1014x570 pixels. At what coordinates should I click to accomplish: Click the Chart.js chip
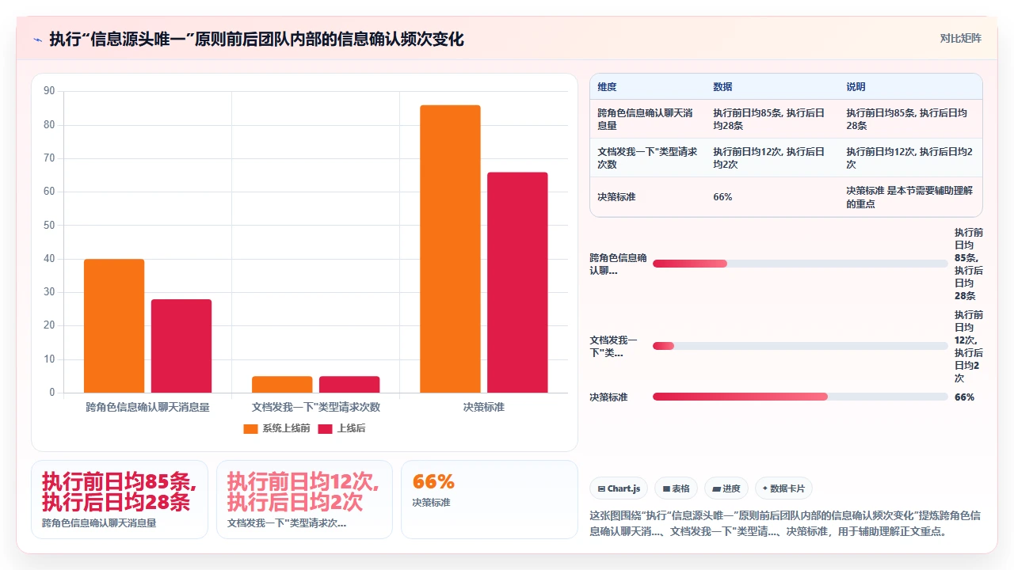[619, 488]
